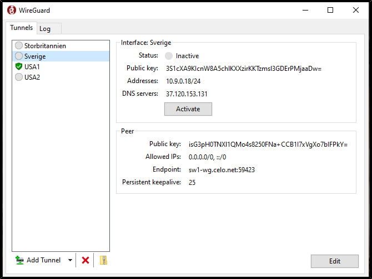Click the endpoint value sw1-wg.celo.net:59423
372x279 pixels.
tap(222, 170)
